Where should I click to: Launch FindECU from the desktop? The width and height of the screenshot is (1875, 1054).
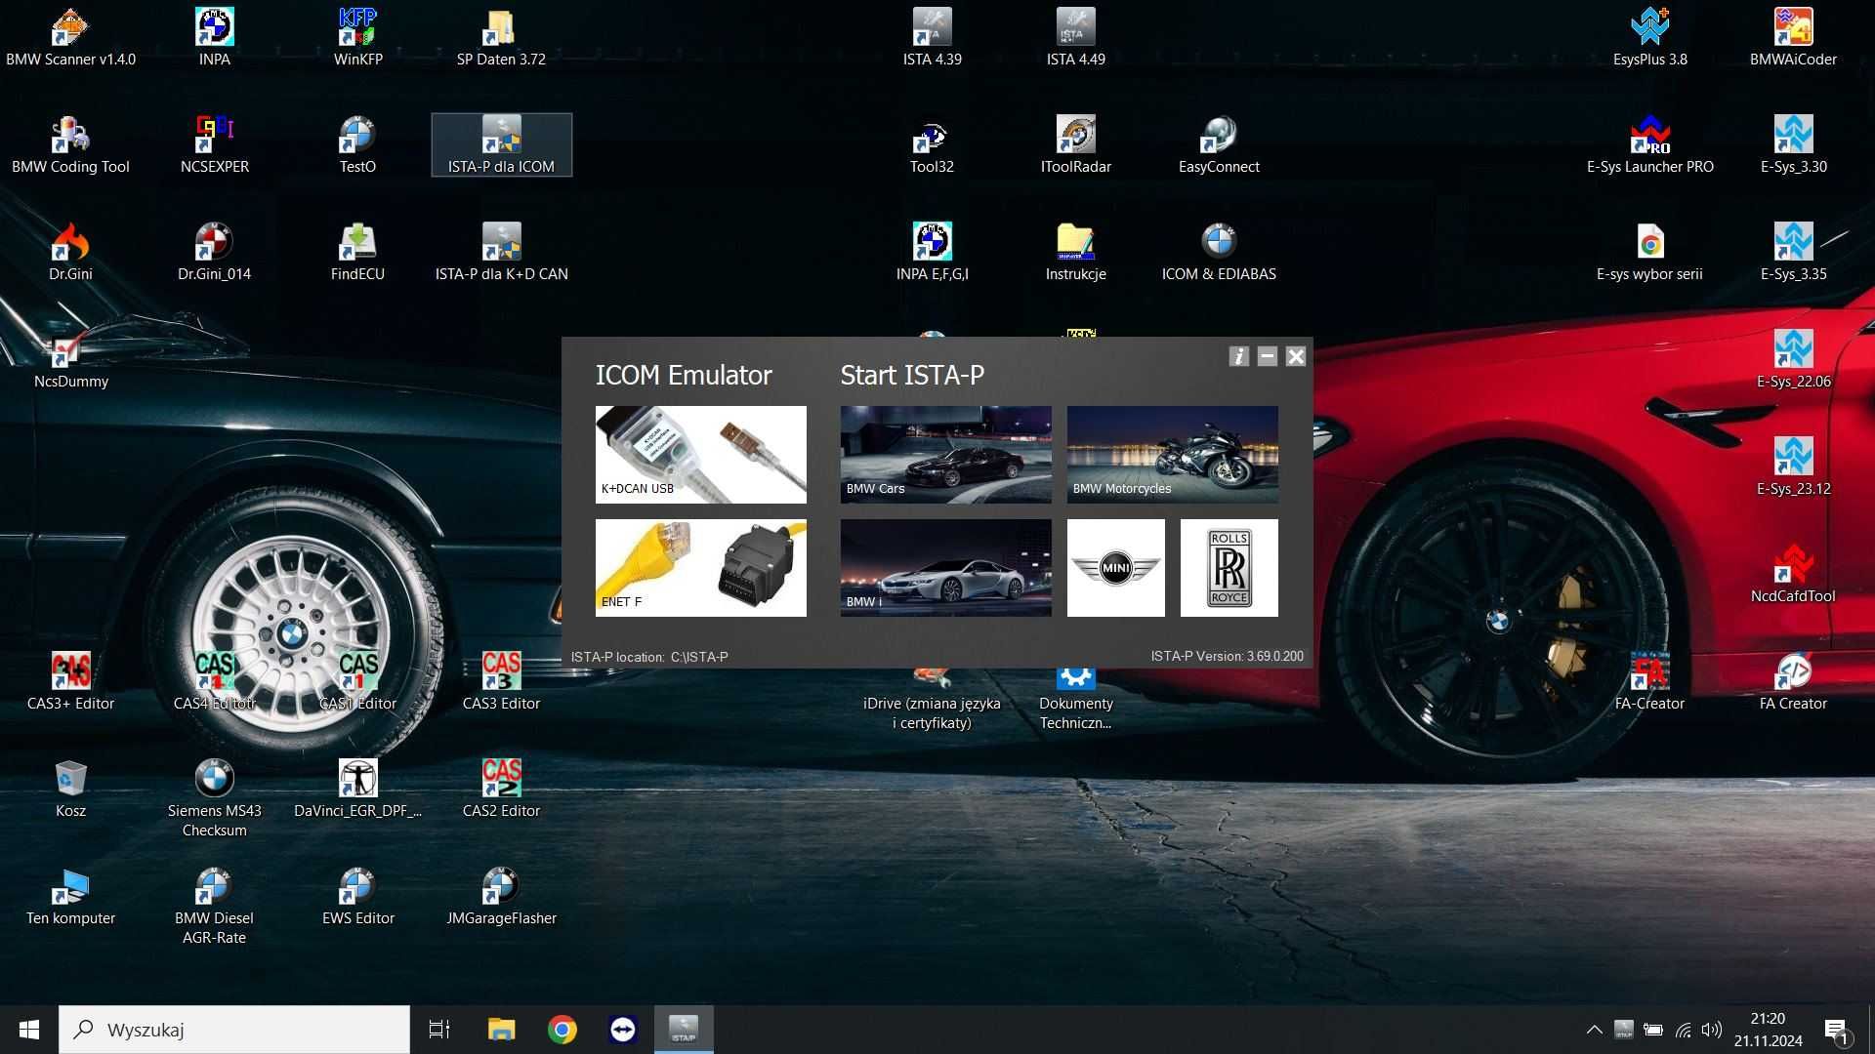[357, 254]
